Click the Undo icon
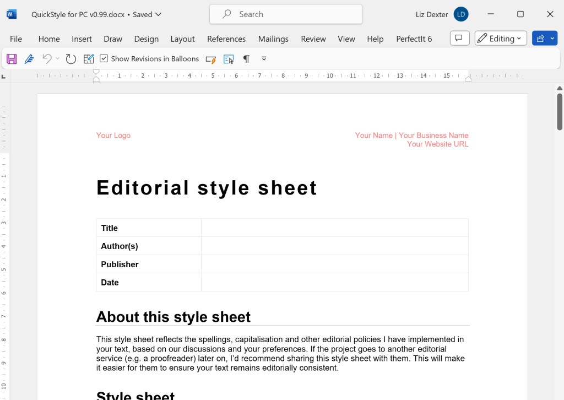The image size is (564, 400). [x=47, y=58]
